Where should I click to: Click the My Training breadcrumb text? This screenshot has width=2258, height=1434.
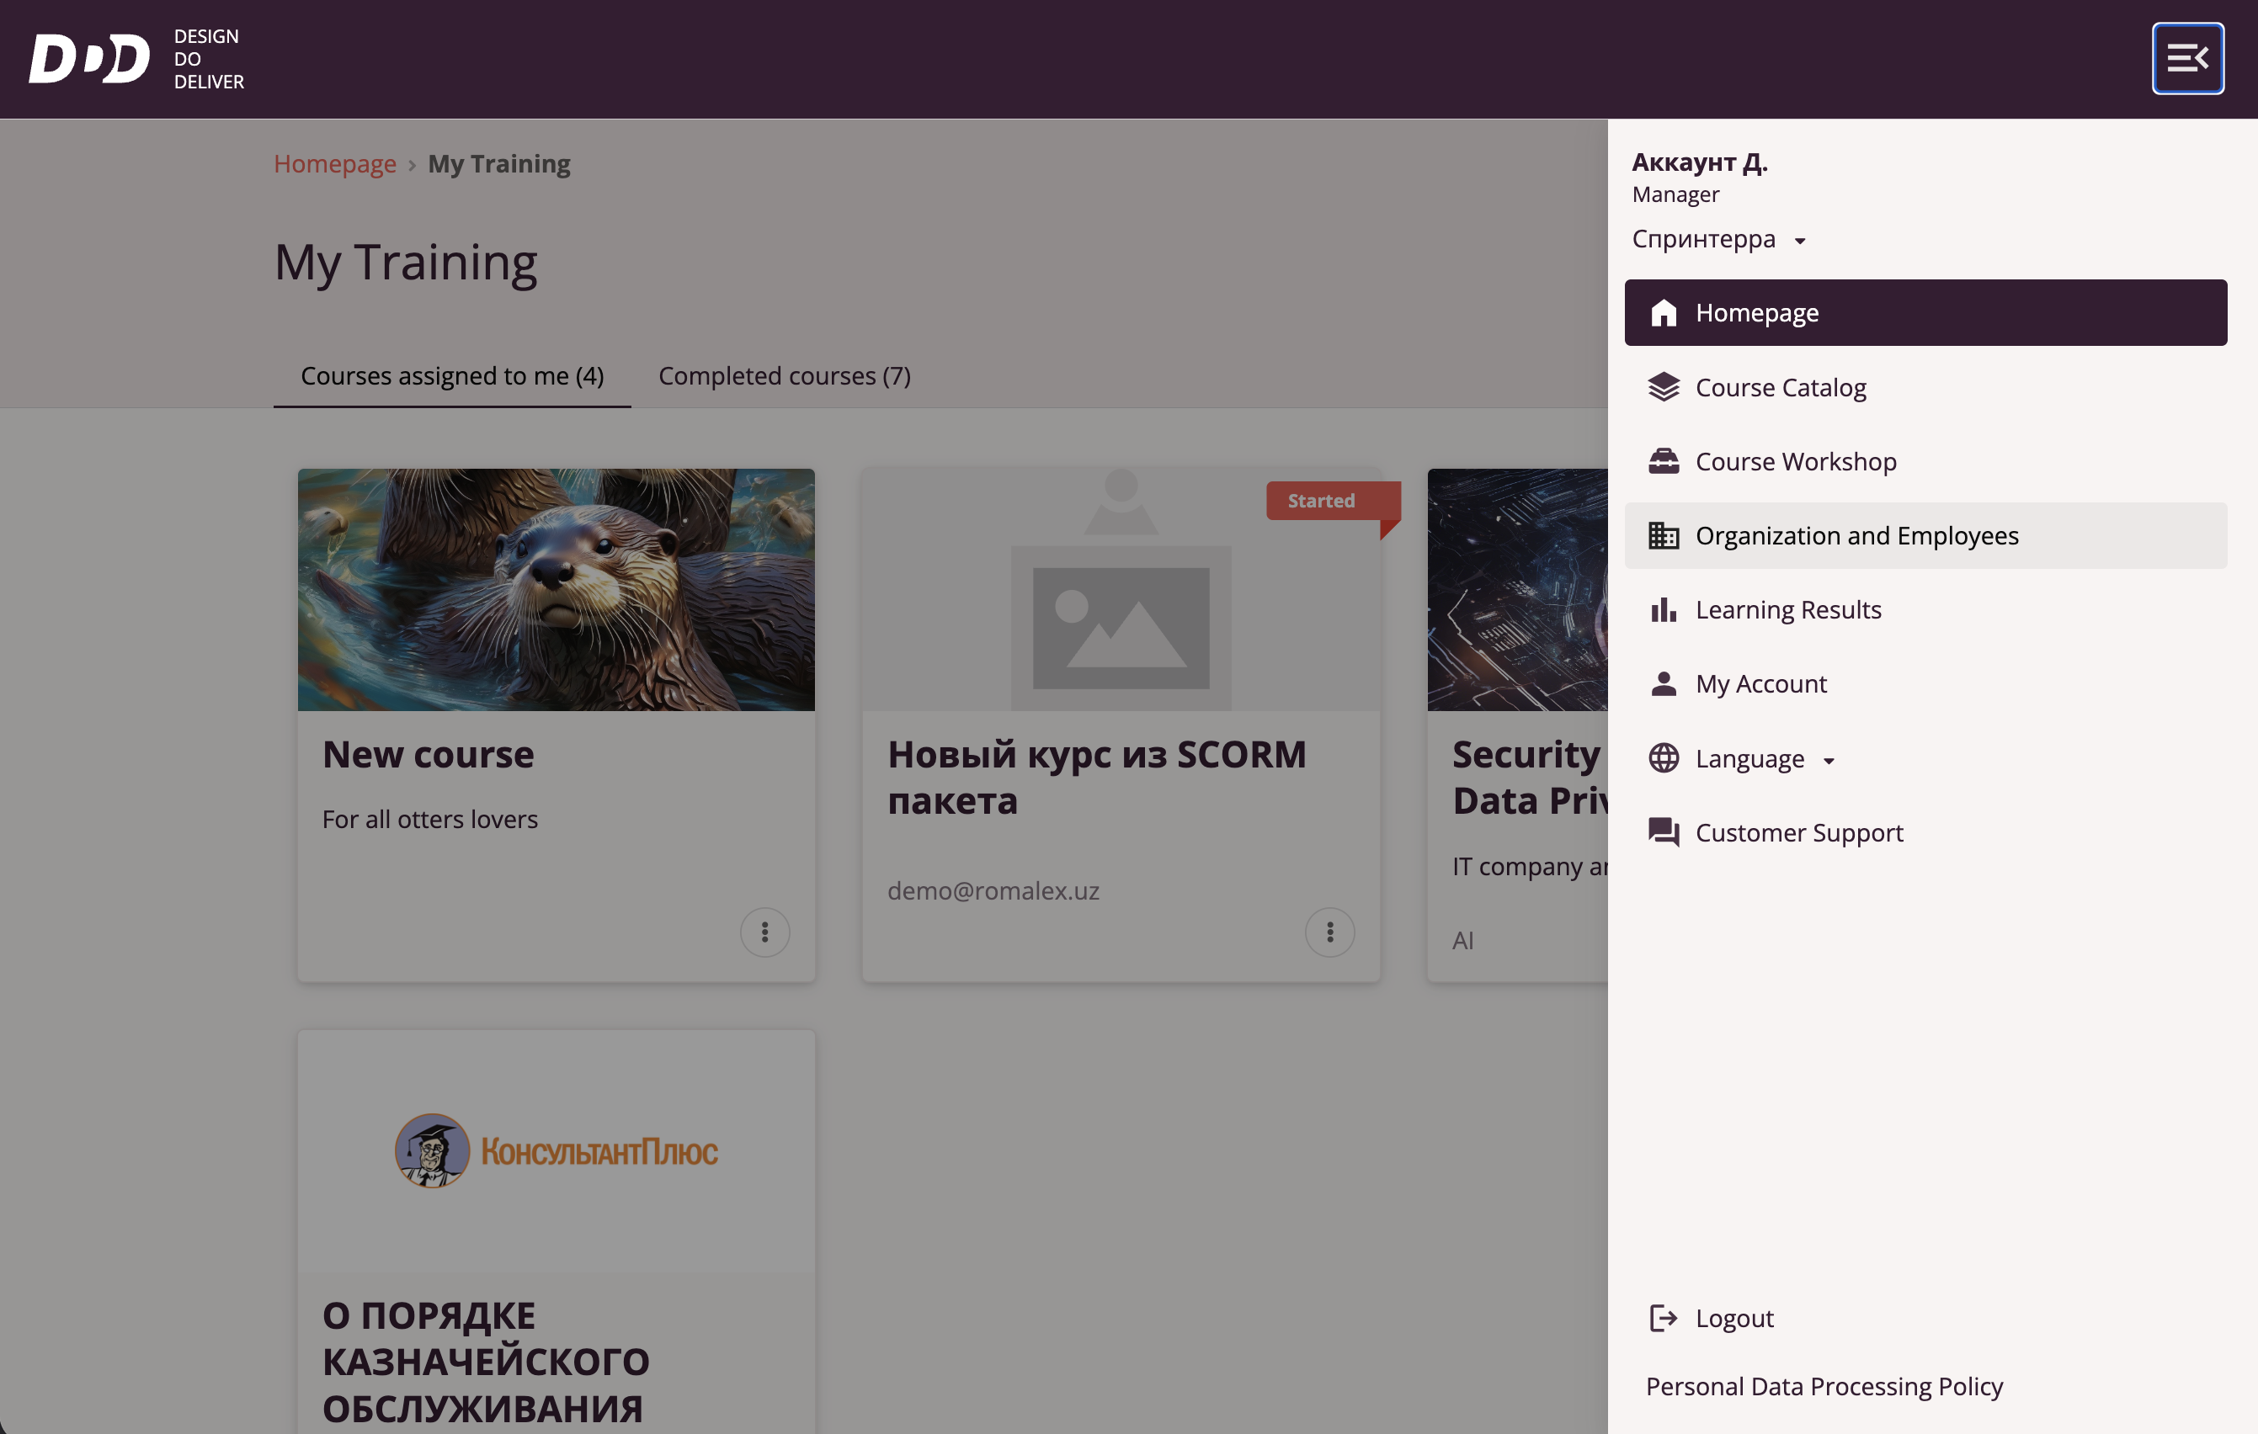pyautogui.click(x=499, y=164)
